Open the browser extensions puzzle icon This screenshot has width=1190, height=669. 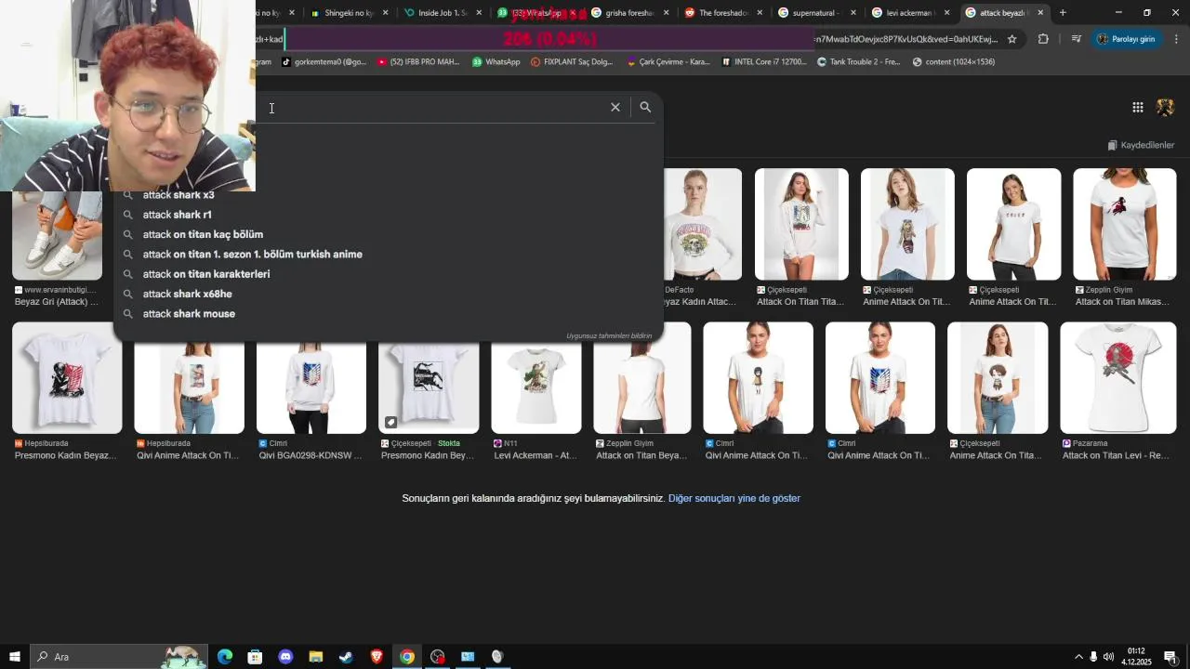coord(1043,39)
